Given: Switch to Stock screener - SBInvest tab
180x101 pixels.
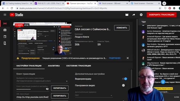Looking at the screenshot, I should point(113,3).
